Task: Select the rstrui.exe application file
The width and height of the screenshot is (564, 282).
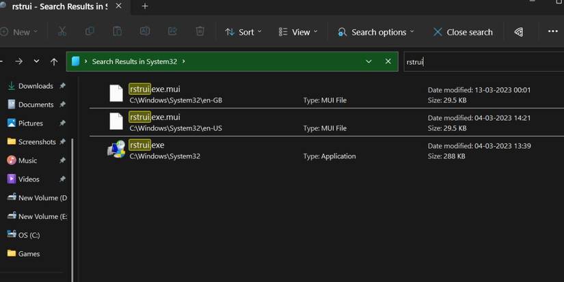Action: [146, 145]
